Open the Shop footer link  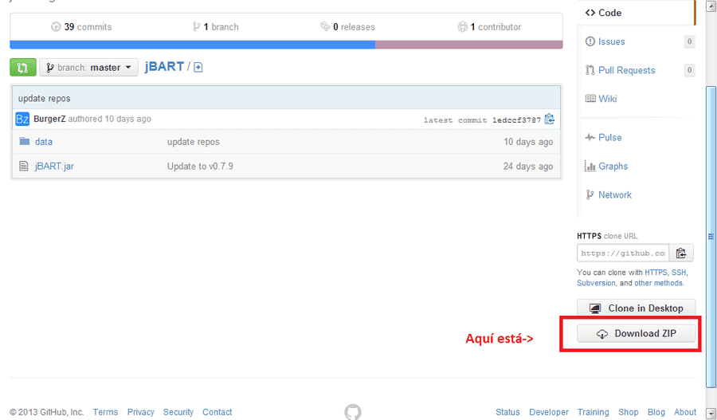629,412
